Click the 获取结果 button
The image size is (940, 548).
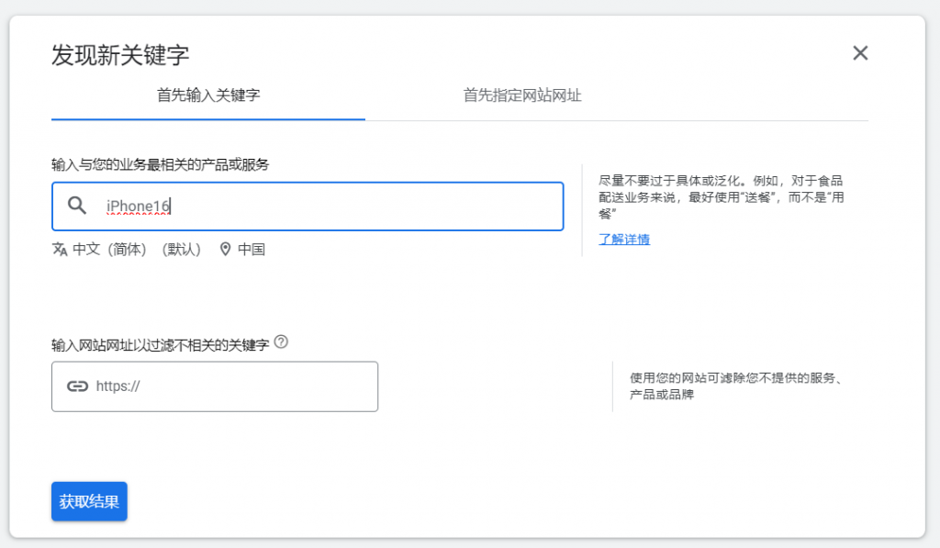pos(88,501)
